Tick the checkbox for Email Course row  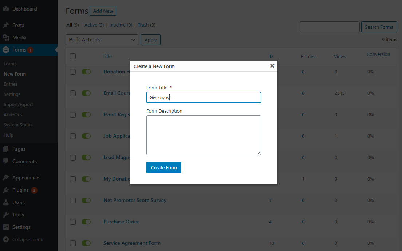coord(73,93)
